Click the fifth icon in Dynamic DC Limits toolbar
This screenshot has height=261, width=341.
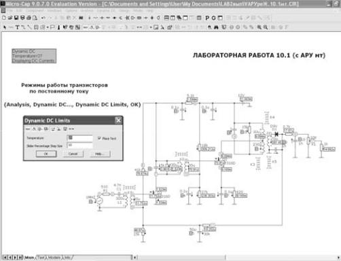(x=53, y=129)
